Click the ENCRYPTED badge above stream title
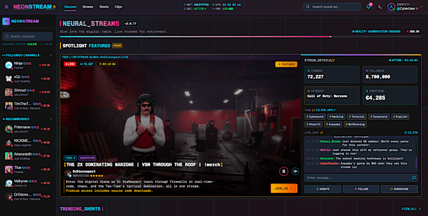428x216 pixels. (87, 158)
